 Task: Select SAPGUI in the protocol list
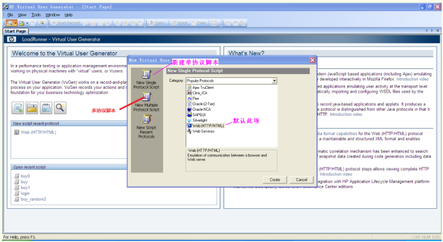pos(197,115)
